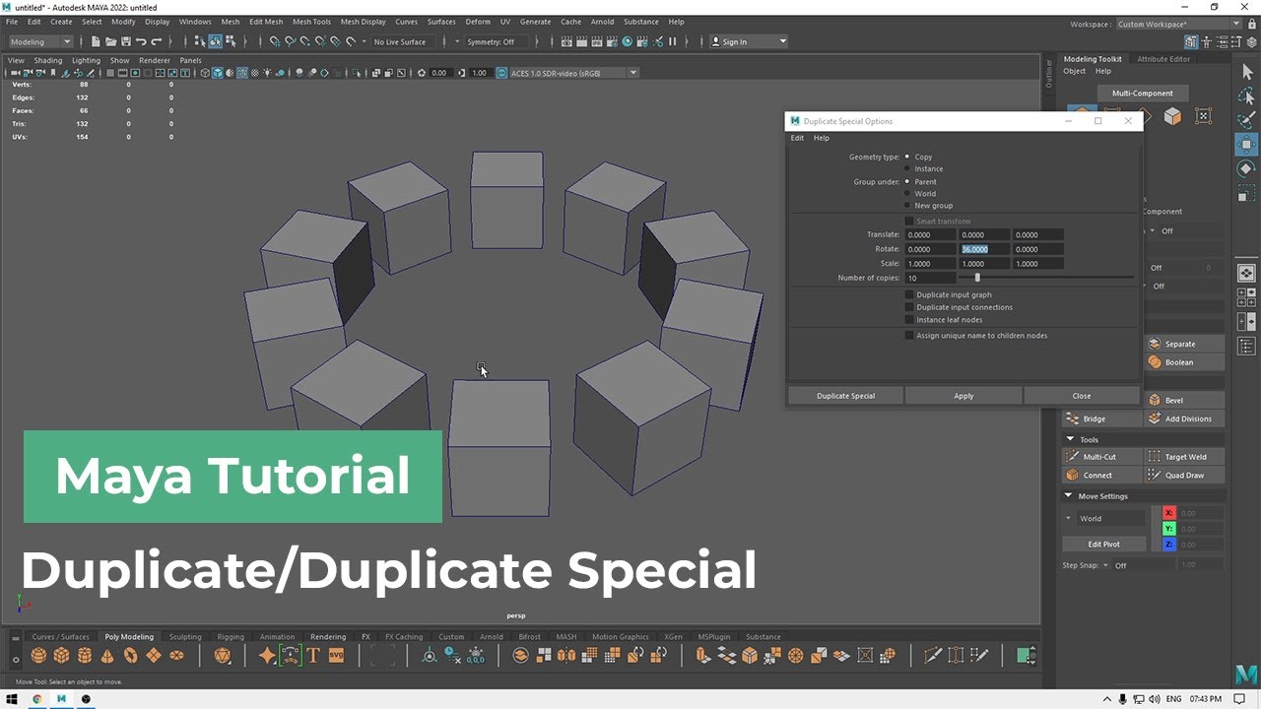The image size is (1261, 709).
Task: Click the UV selection icon in Modeling Toolkit
Action: (x=1203, y=116)
